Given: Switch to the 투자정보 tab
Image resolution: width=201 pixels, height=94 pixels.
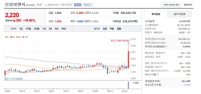Looking at the screenshot, I should point(156,14).
